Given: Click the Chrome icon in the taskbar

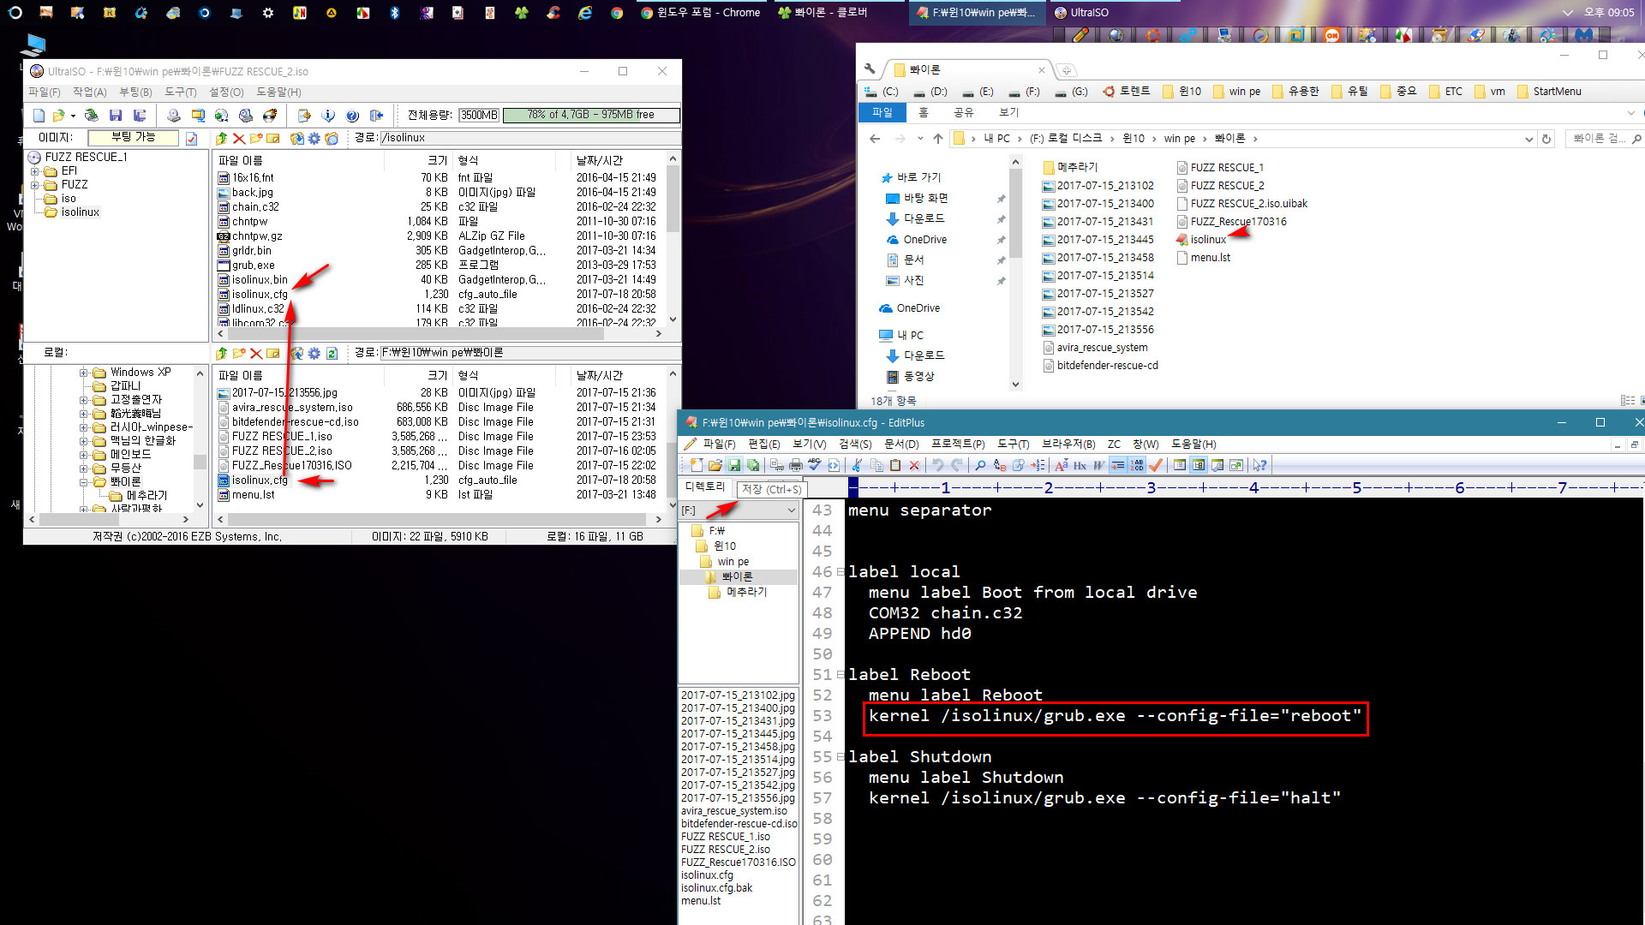Looking at the screenshot, I should [x=617, y=13].
